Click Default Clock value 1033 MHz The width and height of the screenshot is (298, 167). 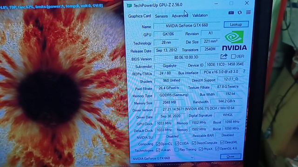pyautogui.click(x=164, y=130)
